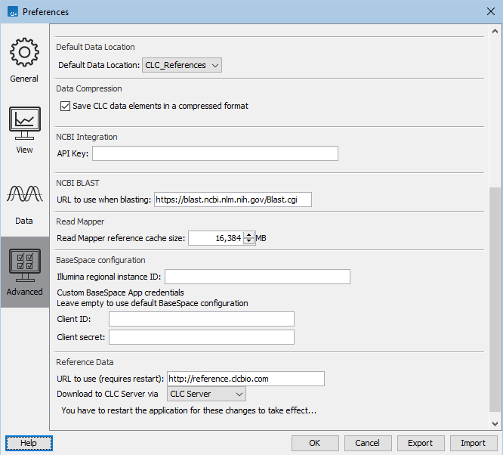Select the View monitor icon

click(24, 124)
